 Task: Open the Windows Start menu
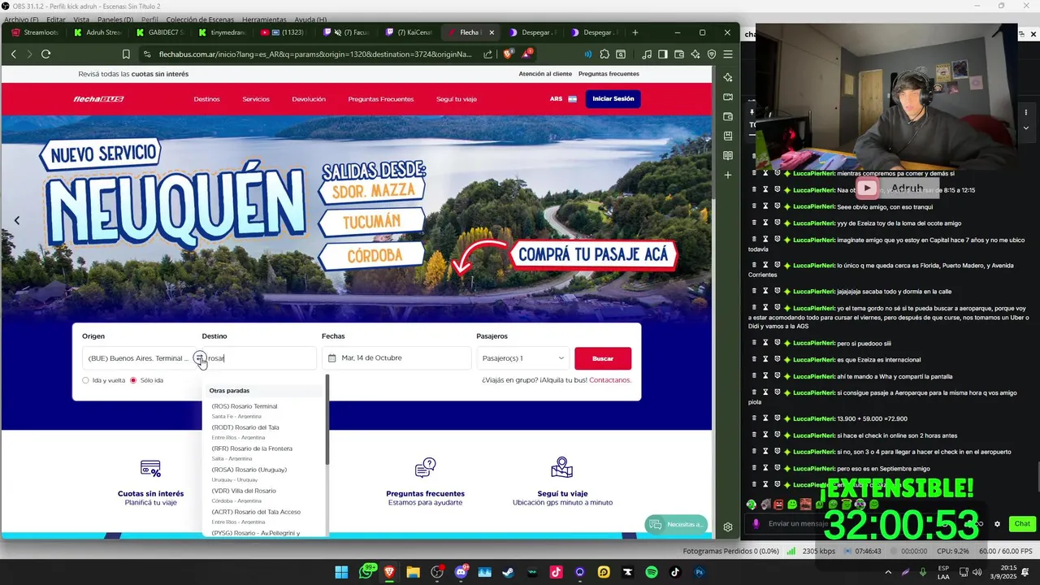pos(342,572)
